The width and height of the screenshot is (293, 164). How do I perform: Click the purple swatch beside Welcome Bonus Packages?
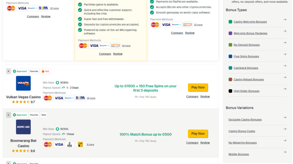click(x=230, y=33)
